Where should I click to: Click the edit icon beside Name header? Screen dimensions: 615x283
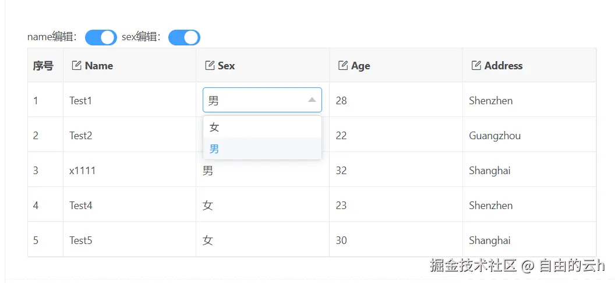click(x=76, y=65)
